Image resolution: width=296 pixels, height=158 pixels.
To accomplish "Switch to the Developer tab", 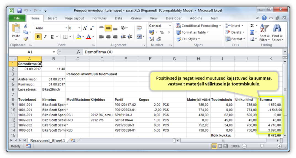I will 174,18.
